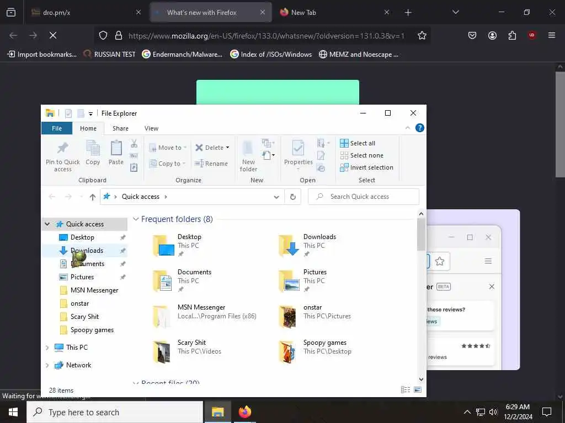Open Firefox tracking protection shield icon
565x423 pixels.
(103, 35)
